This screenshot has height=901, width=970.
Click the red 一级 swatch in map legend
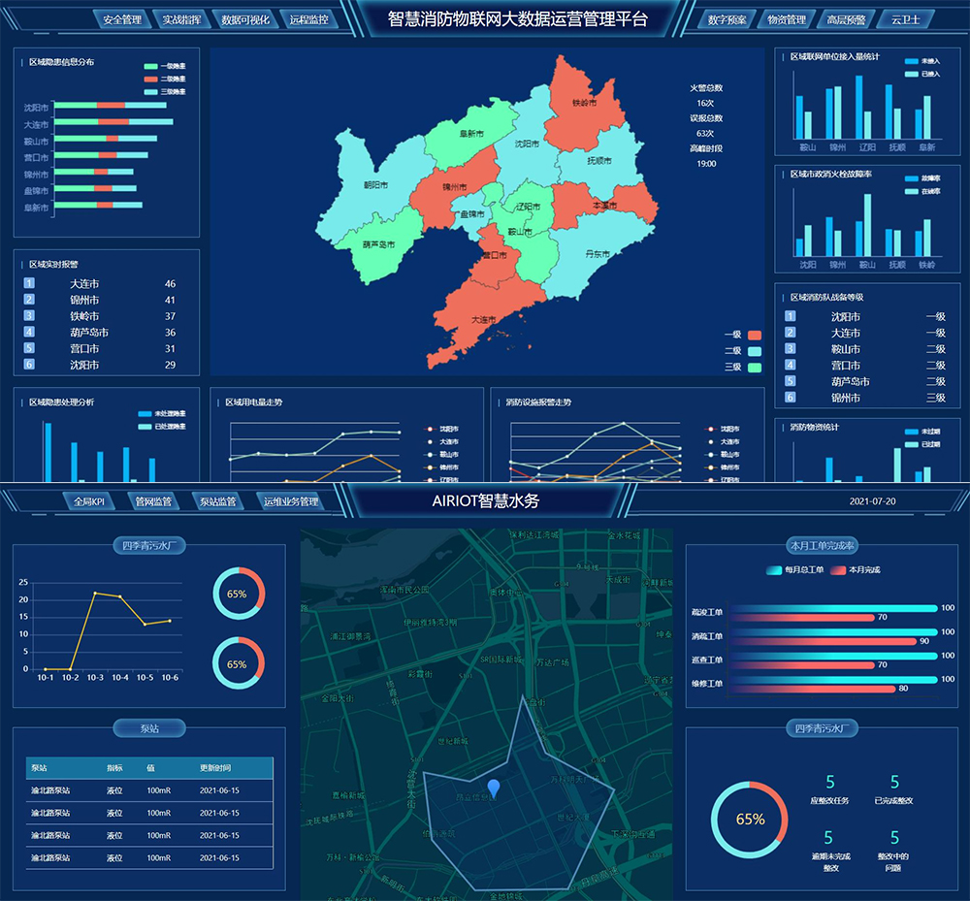(755, 335)
